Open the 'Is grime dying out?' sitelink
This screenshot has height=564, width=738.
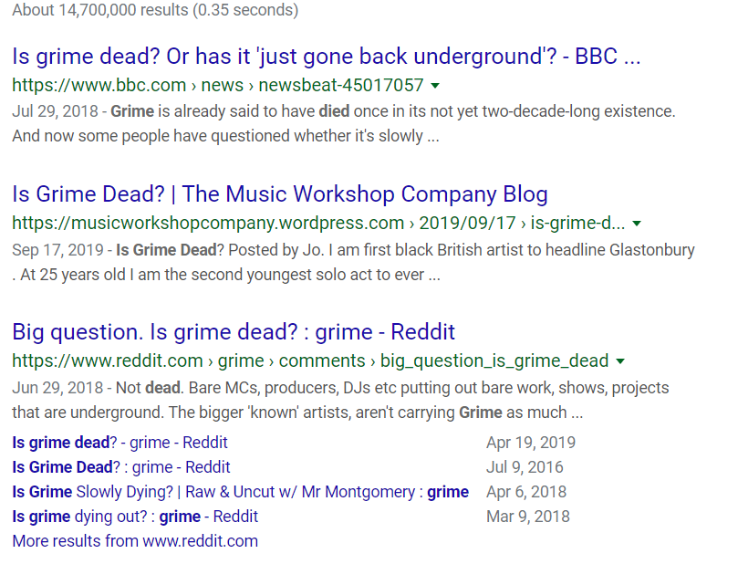[x=135, y=517]
